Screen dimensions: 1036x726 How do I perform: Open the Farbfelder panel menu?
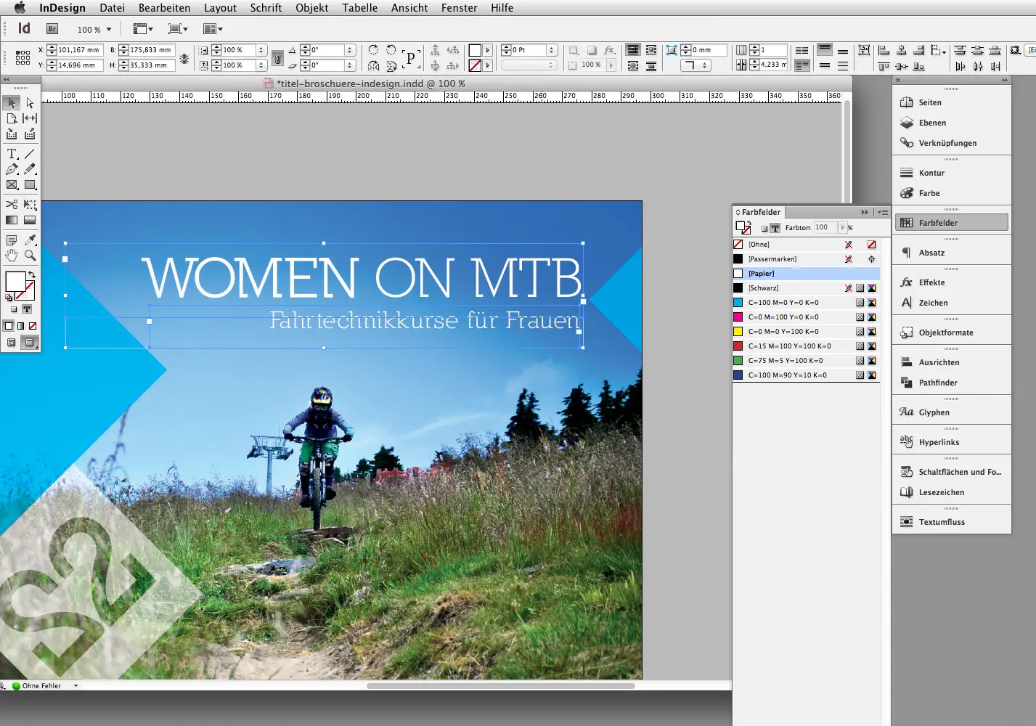pyautogui.click(x=883, y=212)
